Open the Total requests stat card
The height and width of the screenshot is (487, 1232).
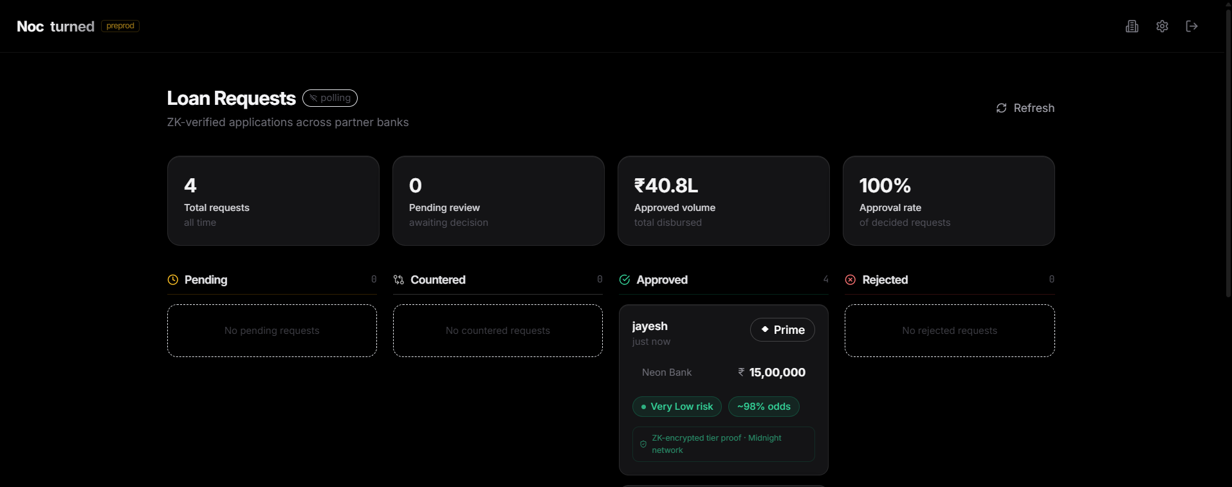pos(273,201)
